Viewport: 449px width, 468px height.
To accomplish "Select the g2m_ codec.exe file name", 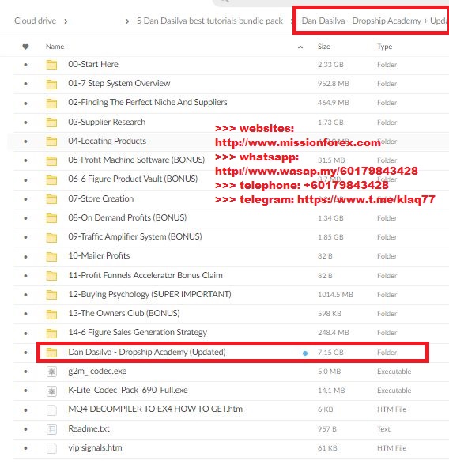I will pos(97,372).
